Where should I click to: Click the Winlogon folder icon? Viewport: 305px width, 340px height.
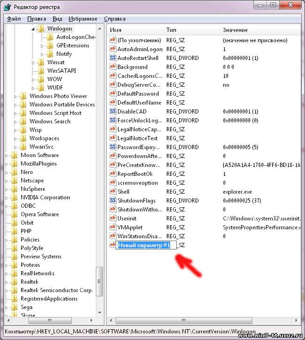[x=40, y=29]
